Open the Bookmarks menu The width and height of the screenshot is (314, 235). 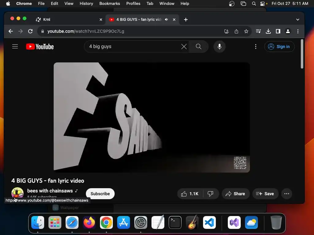pos(109,3)
